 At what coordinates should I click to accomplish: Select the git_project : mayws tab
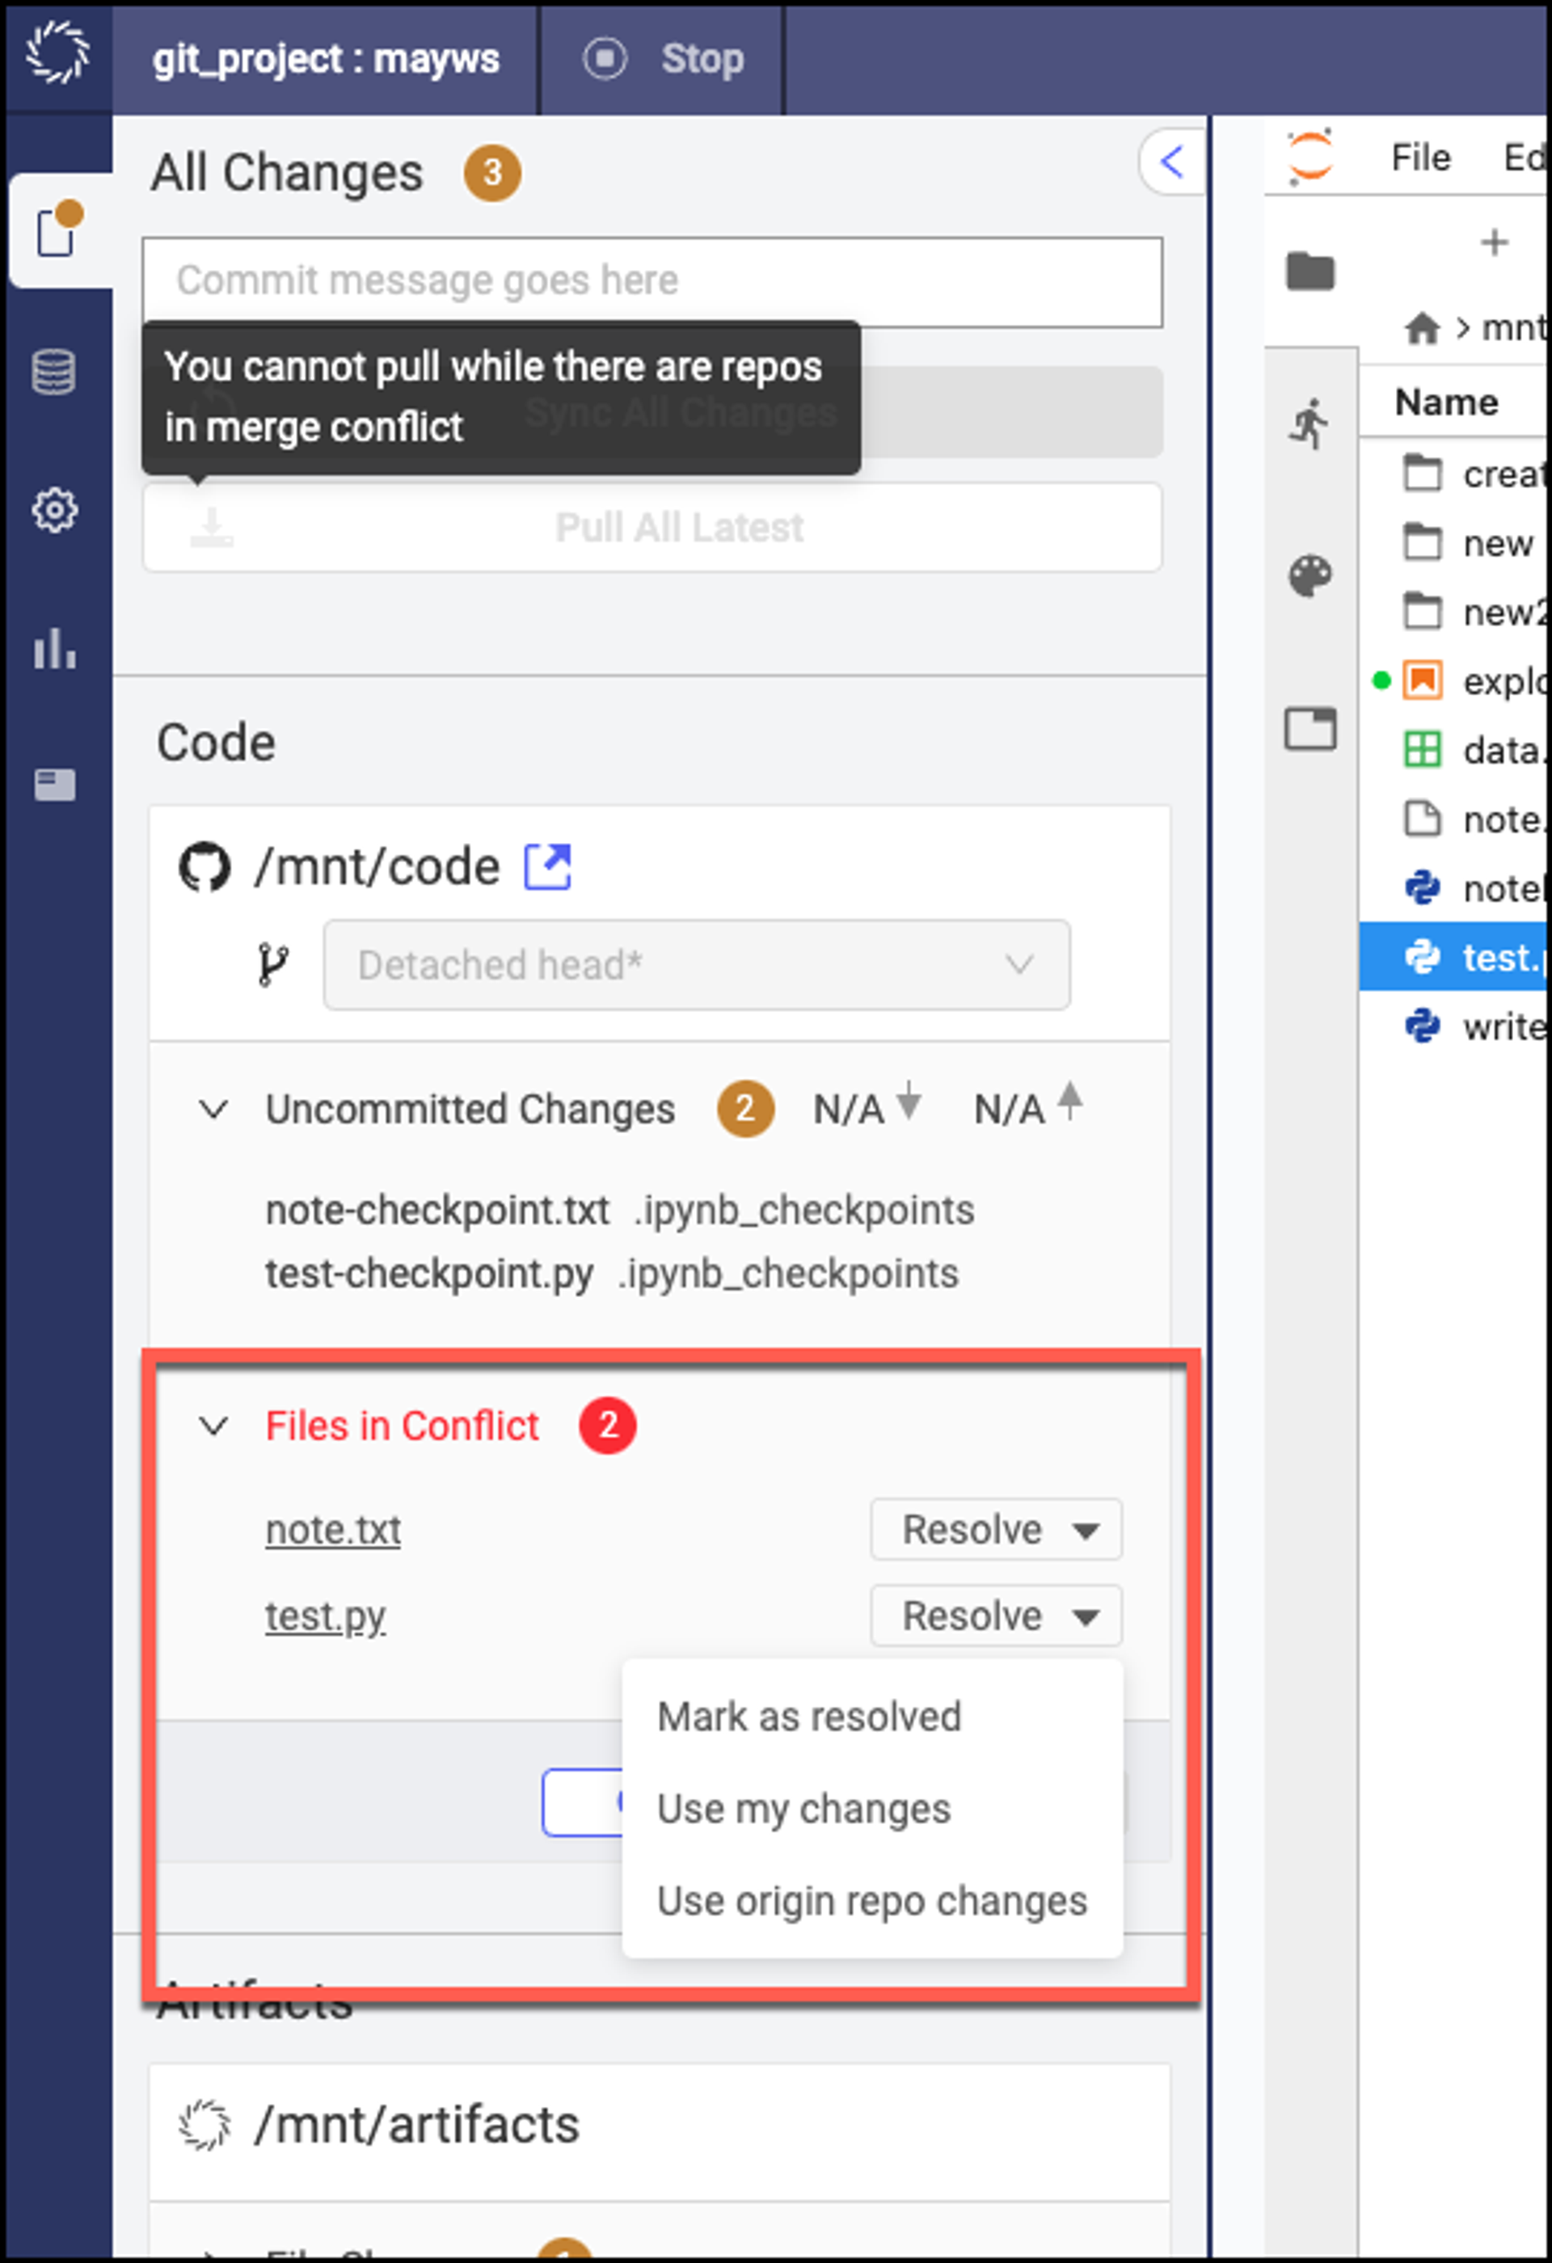pos(325,58)
